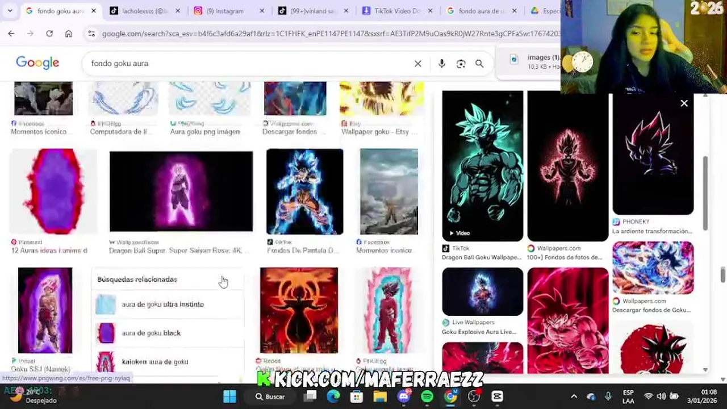Focus the Google search input field
Screen dimensions: 727x409
coord(250,64)
